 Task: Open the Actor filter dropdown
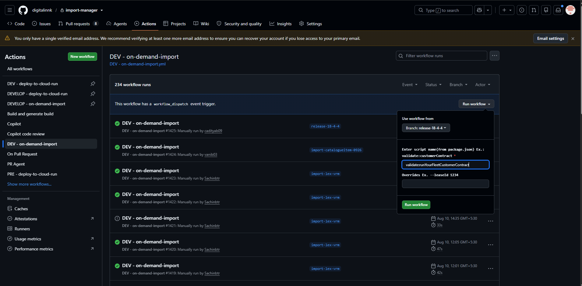tap(483, 85)
